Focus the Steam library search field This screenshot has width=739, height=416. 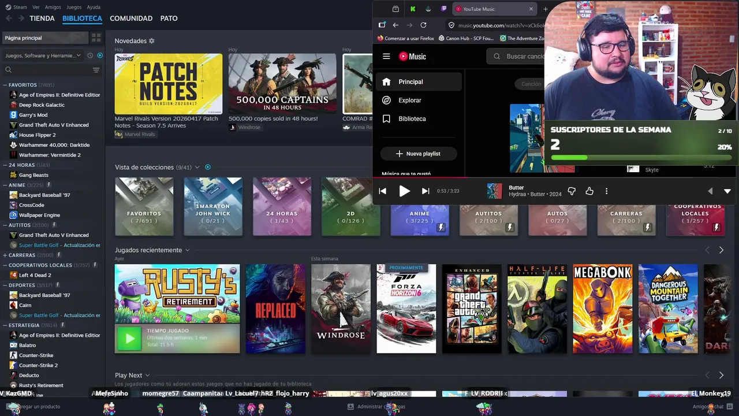(49, 70)
